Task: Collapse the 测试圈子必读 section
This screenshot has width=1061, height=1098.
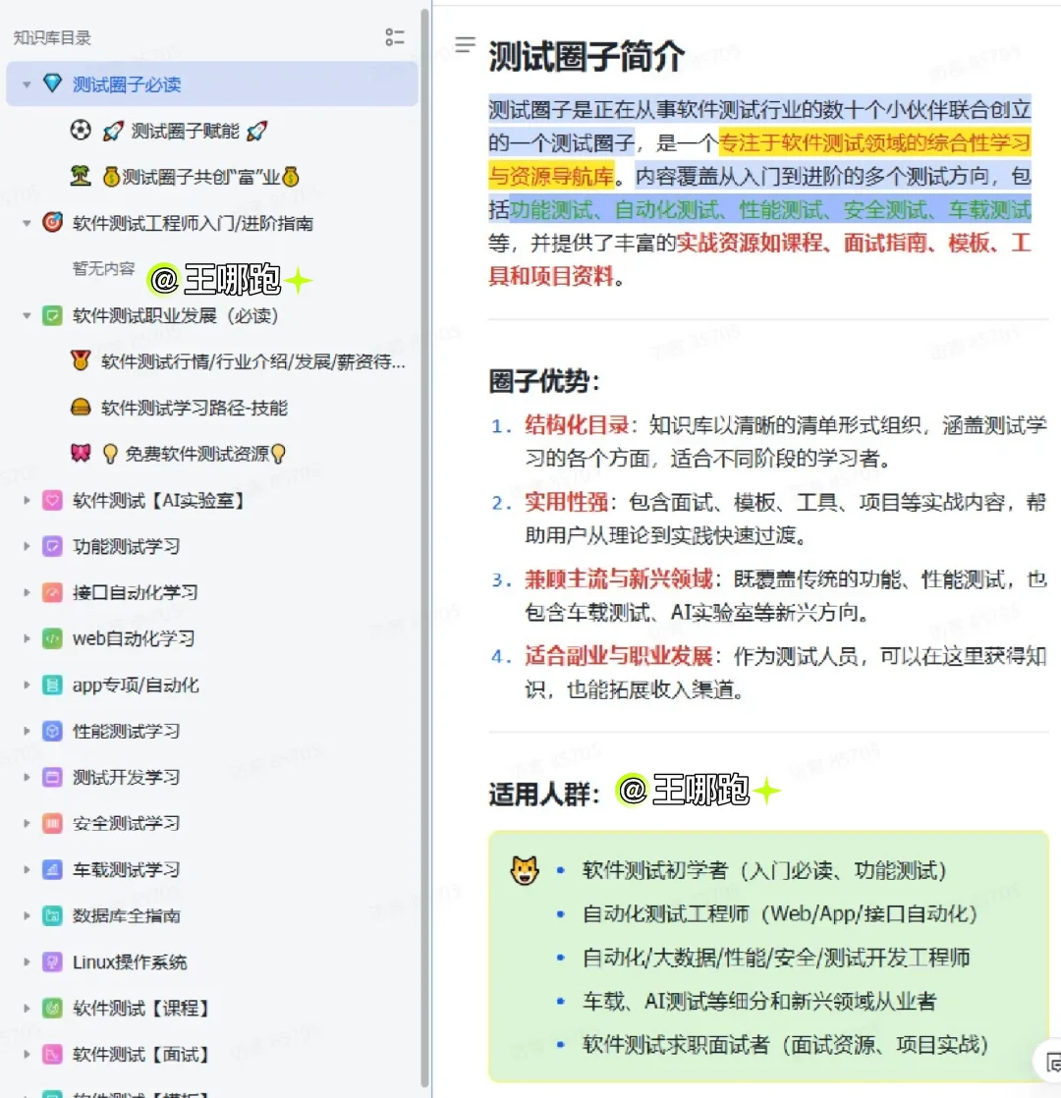Action: [27, 84]
